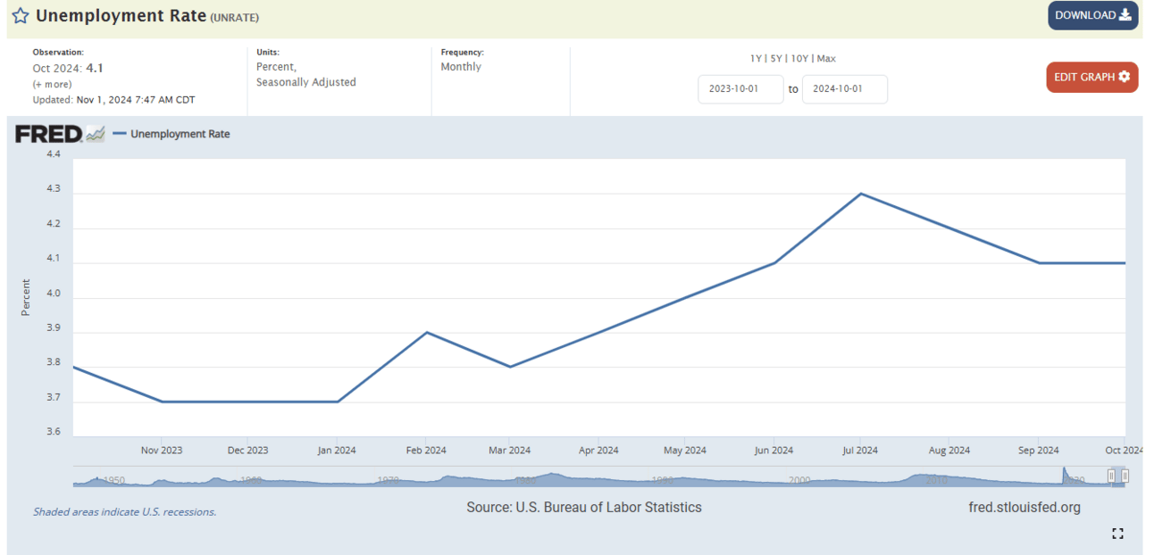
Task: Click the 'Unemployment Rate' page title
Action: coord(121,16)
